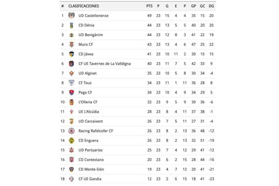279x186 pixels.
Task: Click the Racing Rafelcofer CF crest
Action: pyautogui.click(x=71, y=131)
